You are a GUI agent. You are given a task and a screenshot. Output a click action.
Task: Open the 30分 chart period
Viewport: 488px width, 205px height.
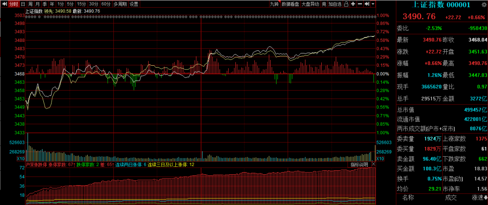[x=94, y=4]
